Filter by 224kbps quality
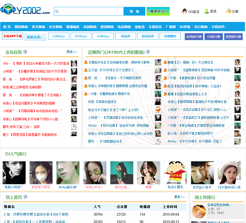The width and height of the screenshot is (246, 223). (103, 36)
